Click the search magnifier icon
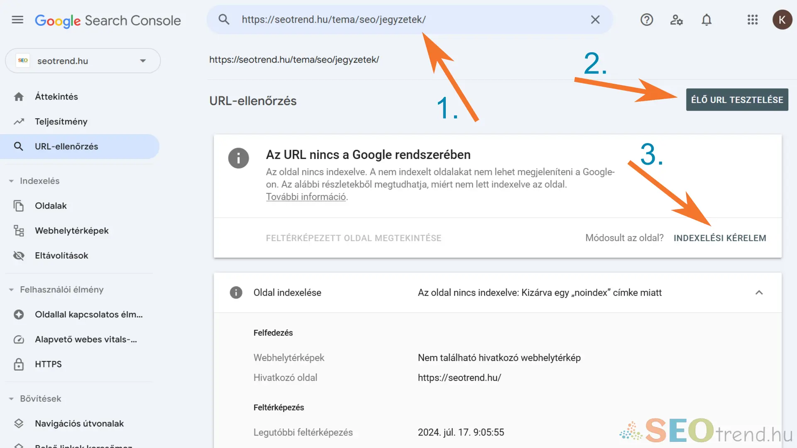The image size is (797, 448). point(224,19)
